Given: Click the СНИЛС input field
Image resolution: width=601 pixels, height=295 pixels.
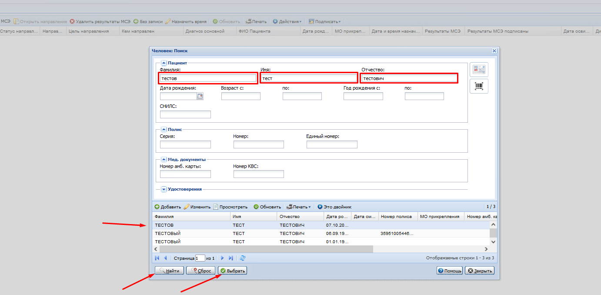Looking at the screenshot, I should (185, 114).
